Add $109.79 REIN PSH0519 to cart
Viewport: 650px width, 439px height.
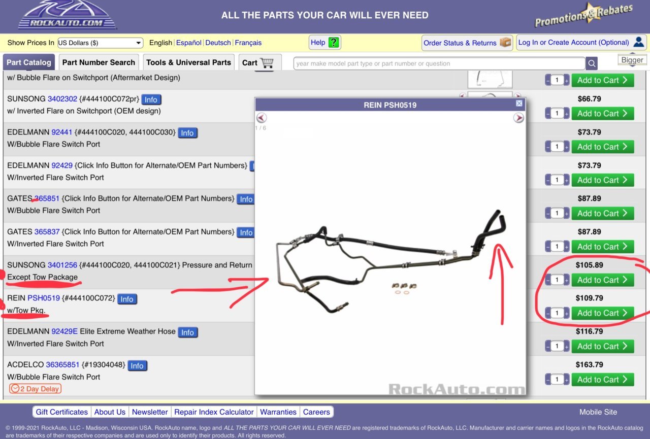603,313
